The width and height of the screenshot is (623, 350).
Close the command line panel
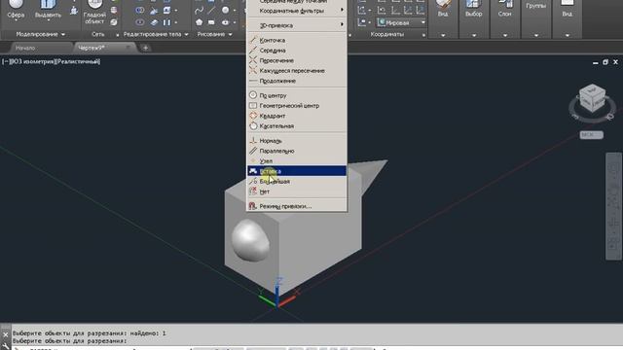(5, 334)
